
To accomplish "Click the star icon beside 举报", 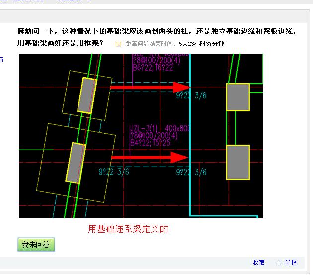I will 279,263.
